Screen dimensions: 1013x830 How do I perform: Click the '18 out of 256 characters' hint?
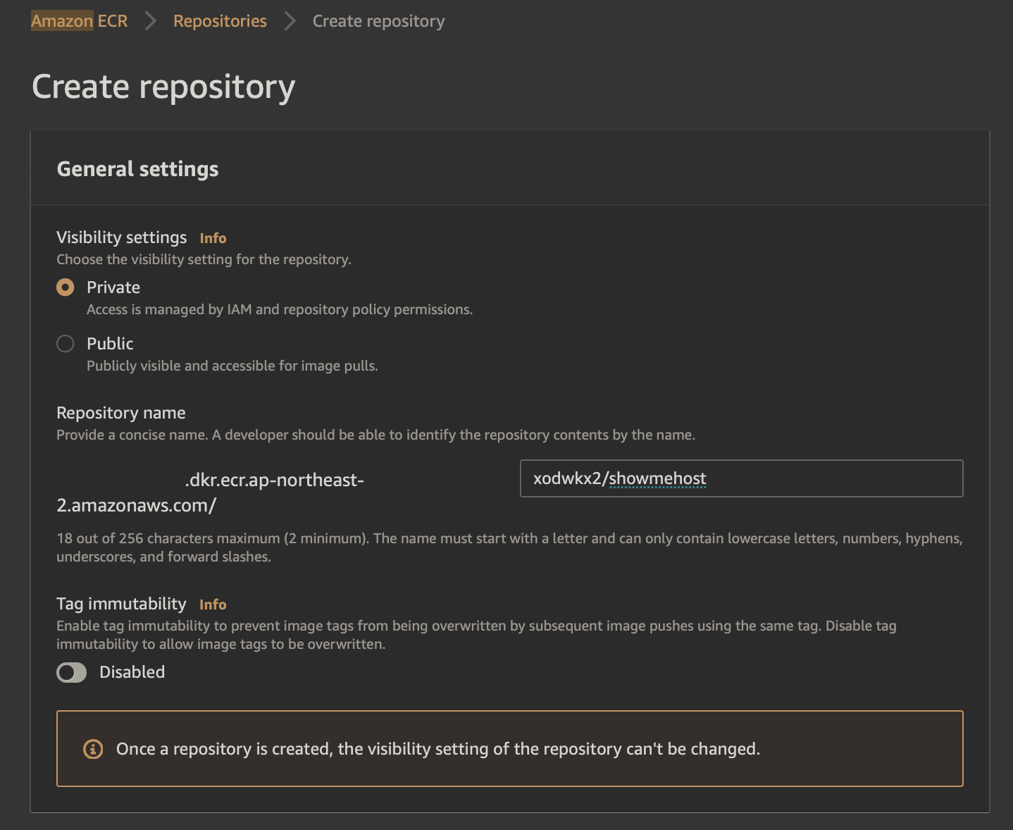[509, 547]
